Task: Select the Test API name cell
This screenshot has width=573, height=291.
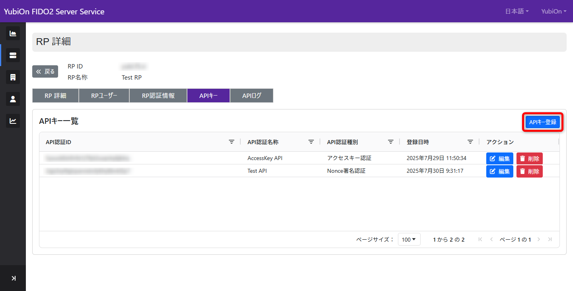Action: point(257,171)
